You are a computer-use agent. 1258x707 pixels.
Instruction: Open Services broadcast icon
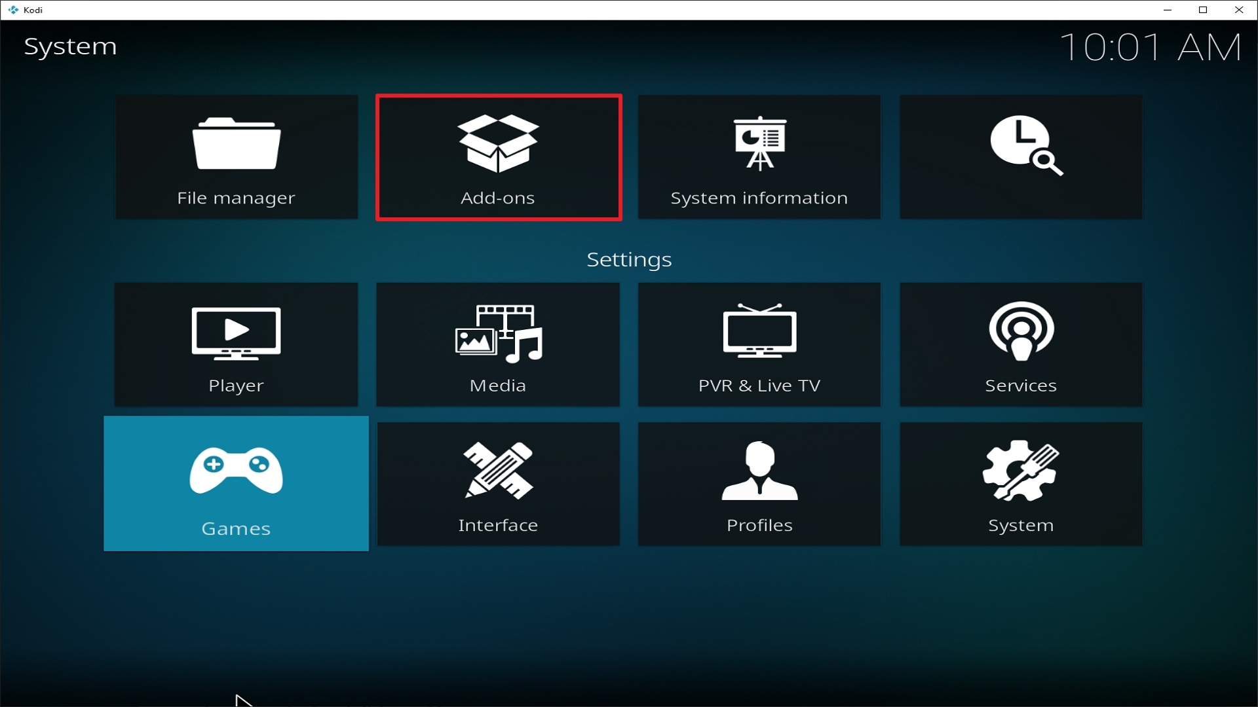pos(1021,331)
